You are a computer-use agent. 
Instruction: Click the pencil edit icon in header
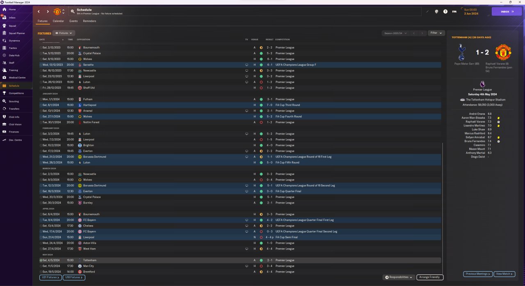click(x=427, y=11)
